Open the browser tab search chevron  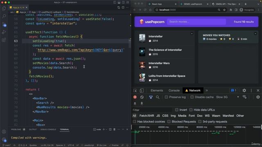click(x=258, y=4)
